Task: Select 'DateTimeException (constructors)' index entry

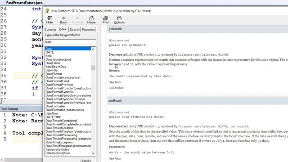Action: click(x=68, y=146)
